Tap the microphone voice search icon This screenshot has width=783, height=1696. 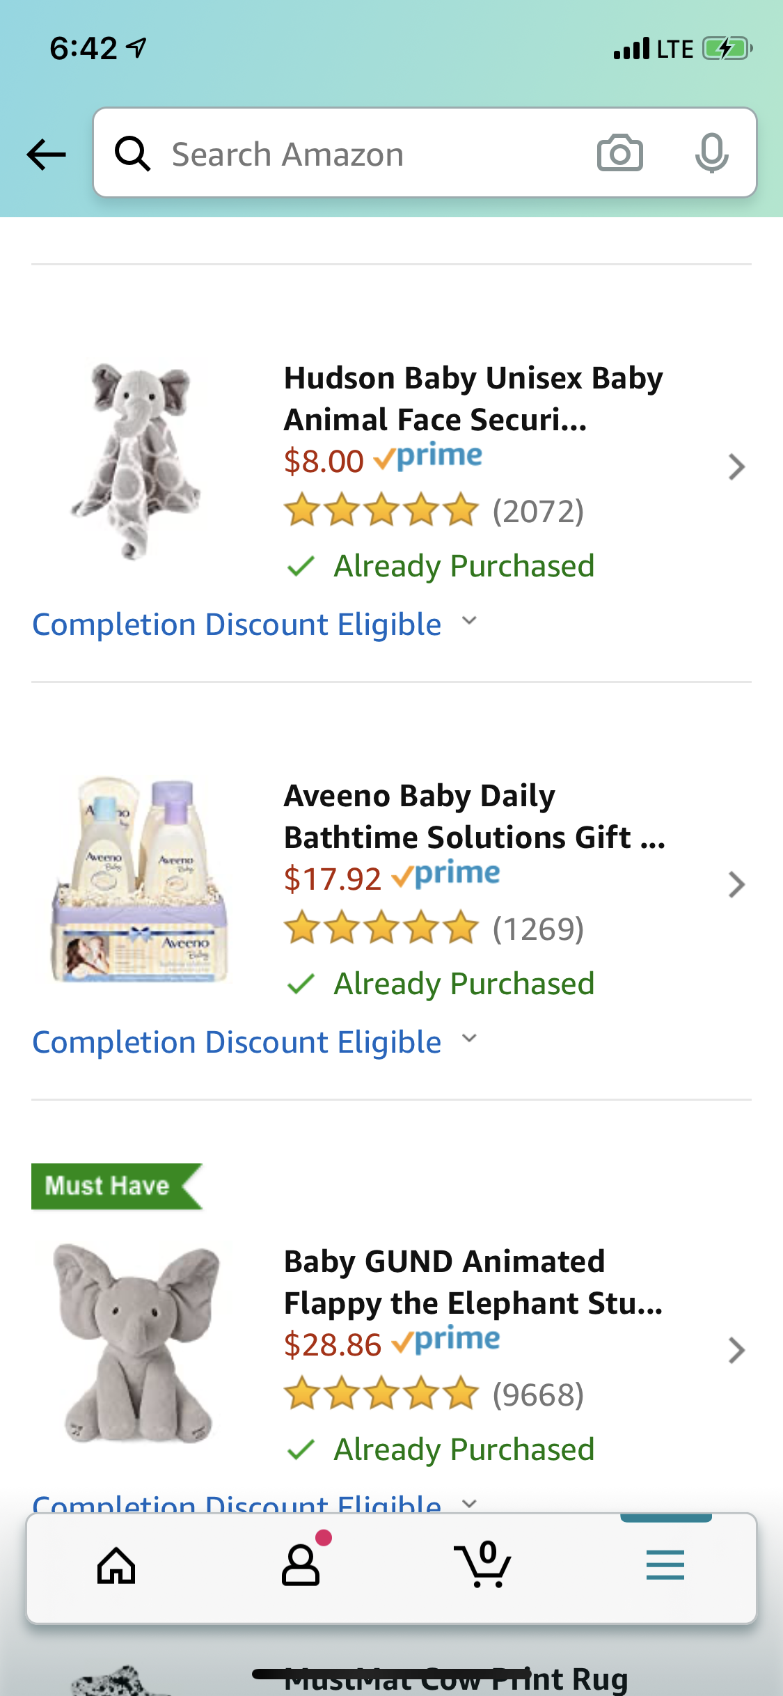tap(711, 153)
